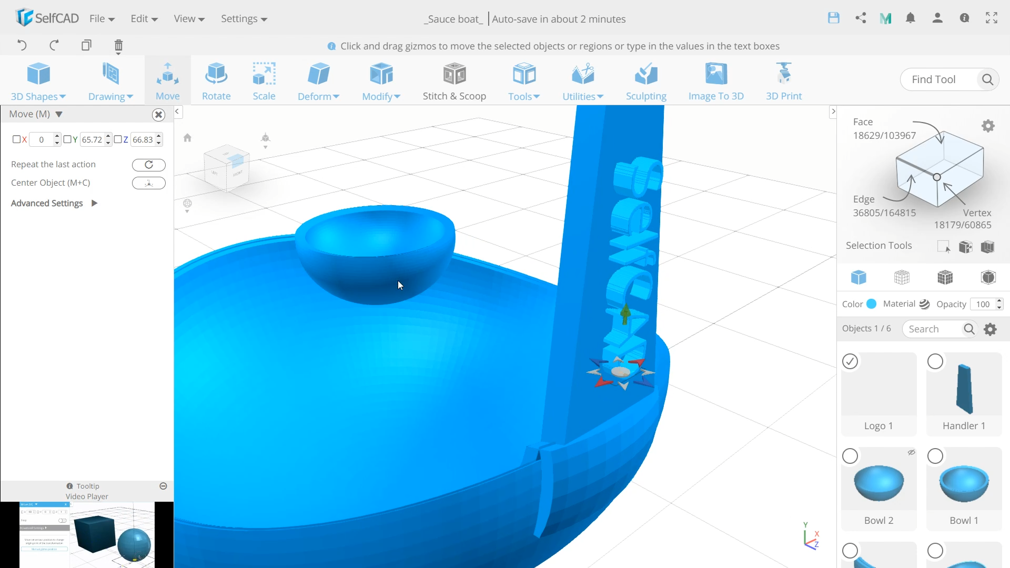1010x568 pixels.
Task: Open notifications bell
Action: 911,18
